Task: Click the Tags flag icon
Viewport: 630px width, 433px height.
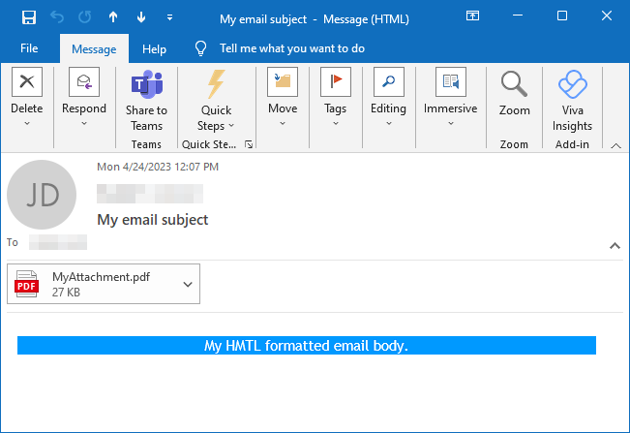Action: coord(336,83)
